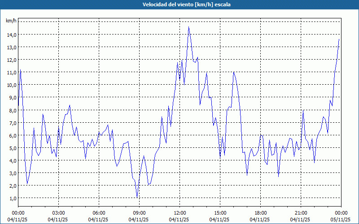Click the 10,0 value on vertical axis

coord(12,85)
